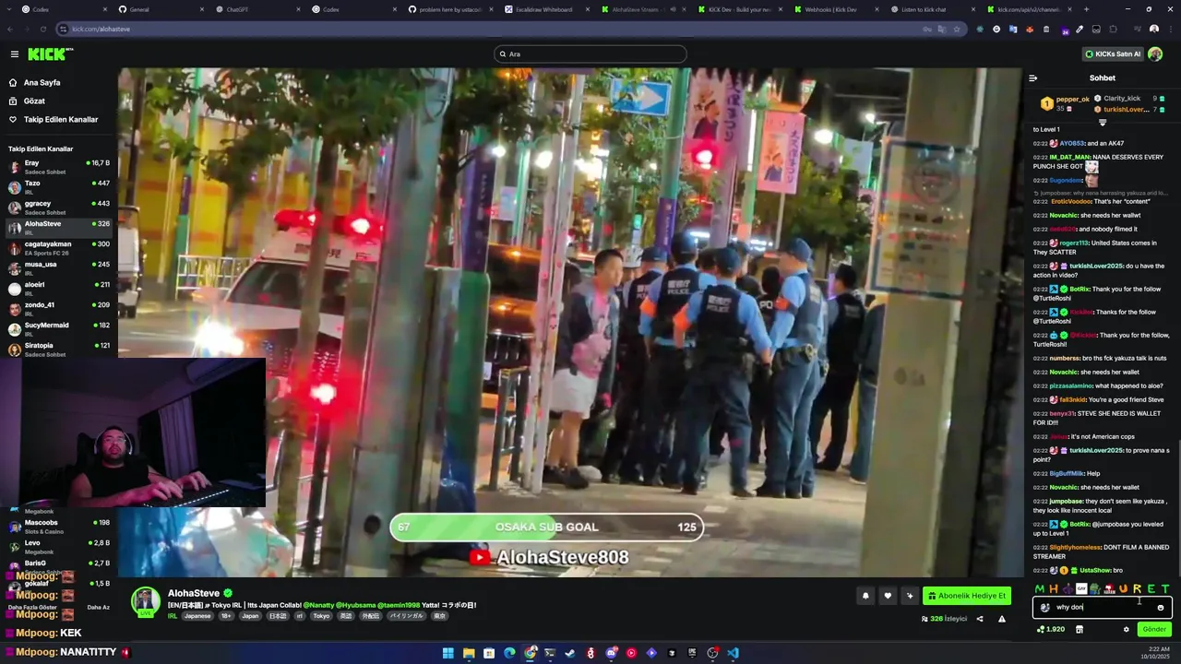Viewport: 1181px width, 664px height.
Task: Open new browser tab plus button
Action: pos(1086,9)
